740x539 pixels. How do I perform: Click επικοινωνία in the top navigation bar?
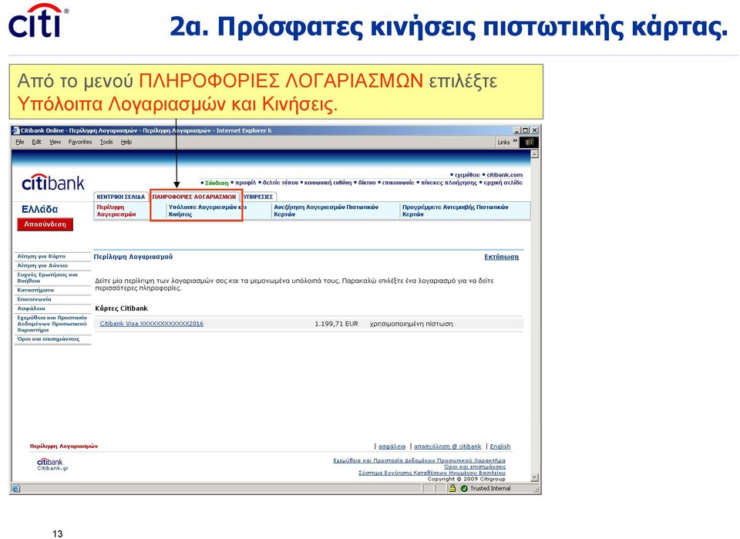pos(398,183)
